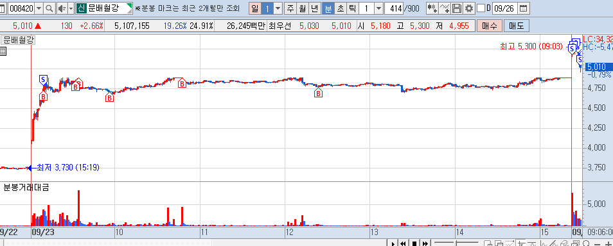Expand the stock code 008420 dropdown
613x246 pixels.
point(39,8)
